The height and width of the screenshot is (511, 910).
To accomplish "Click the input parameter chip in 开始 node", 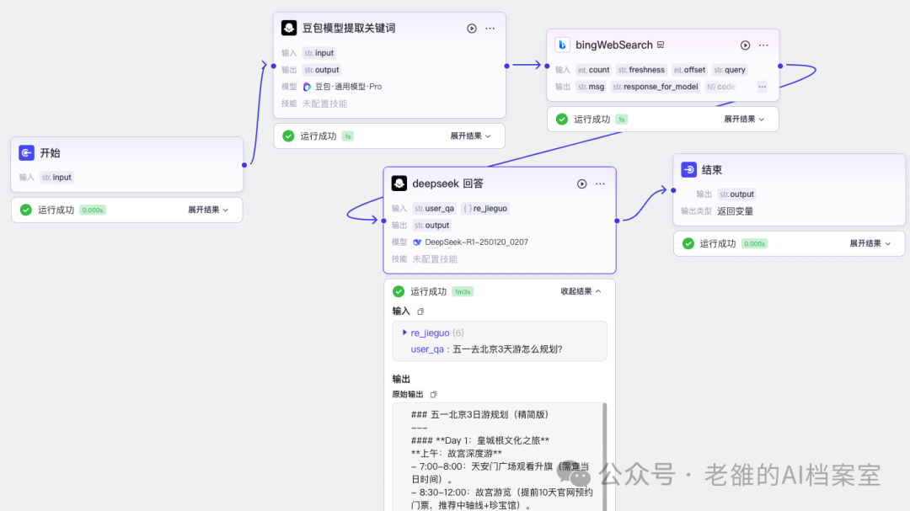I will click(57, 178).
